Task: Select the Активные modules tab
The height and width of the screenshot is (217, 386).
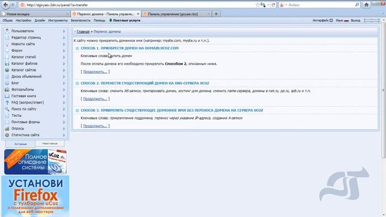Action: click(21, 144)
